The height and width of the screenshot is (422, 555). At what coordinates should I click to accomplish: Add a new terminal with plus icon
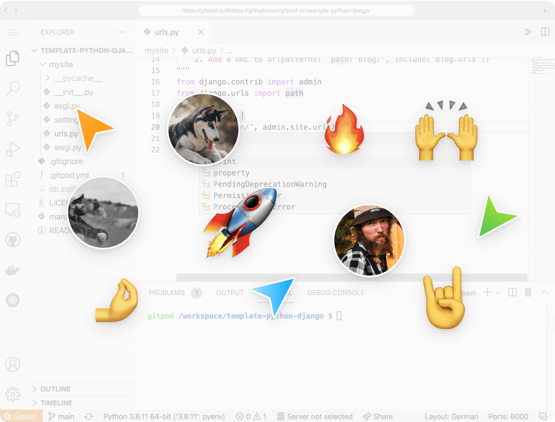click(x=487, y=292)
